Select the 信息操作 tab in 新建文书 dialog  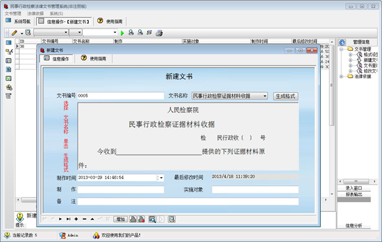point(57,59)
